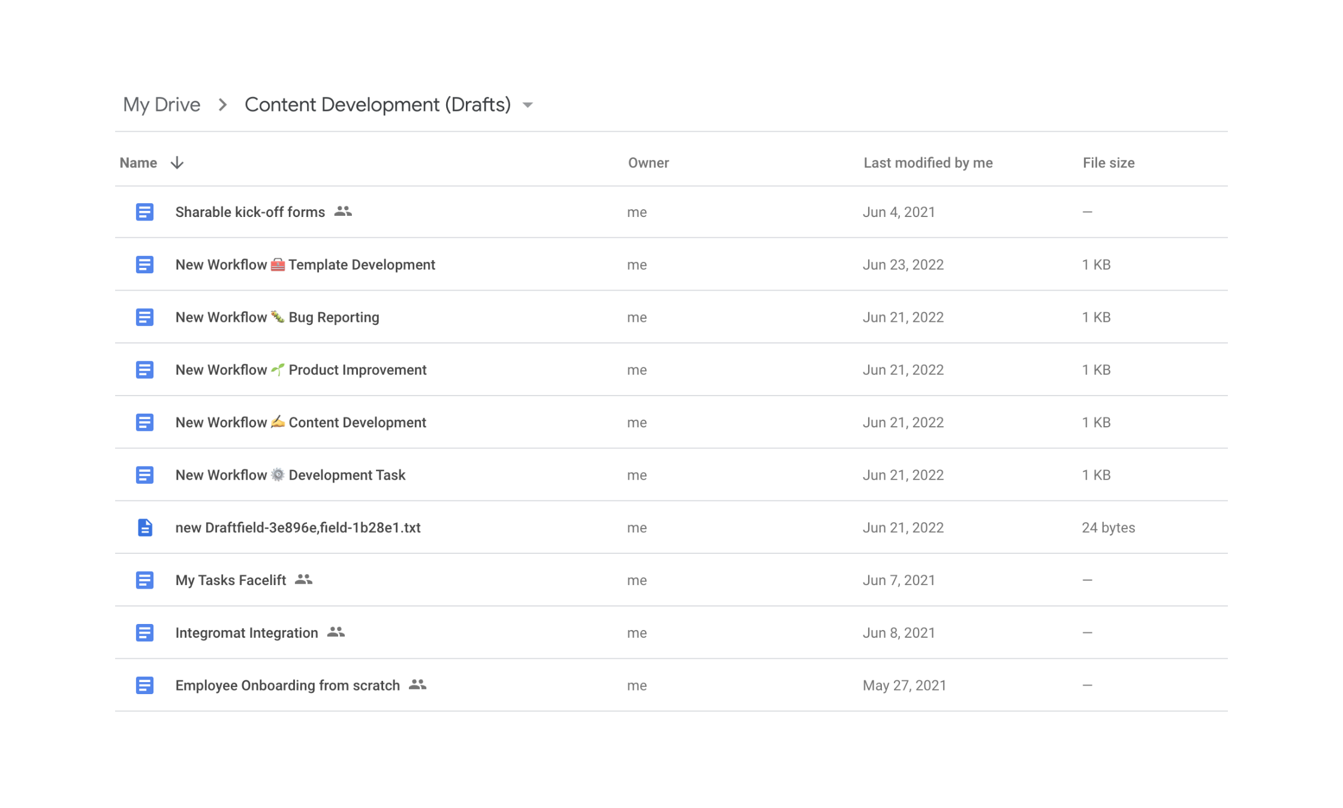The image size is (1343, 808).
Task: Select the Integromat Integration file name
Action: coord(247,633)
